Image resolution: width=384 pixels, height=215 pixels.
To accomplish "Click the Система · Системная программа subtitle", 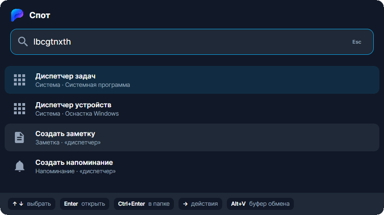I will click(83, 85).
